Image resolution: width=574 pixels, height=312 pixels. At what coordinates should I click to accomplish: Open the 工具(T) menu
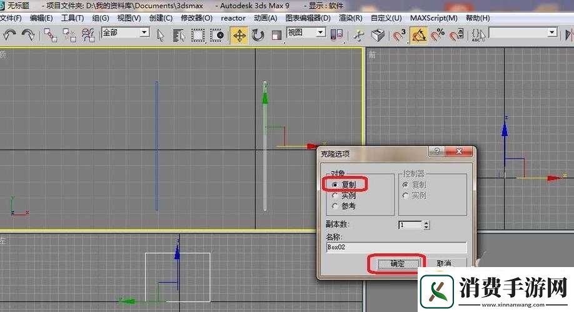coord(72,18)
